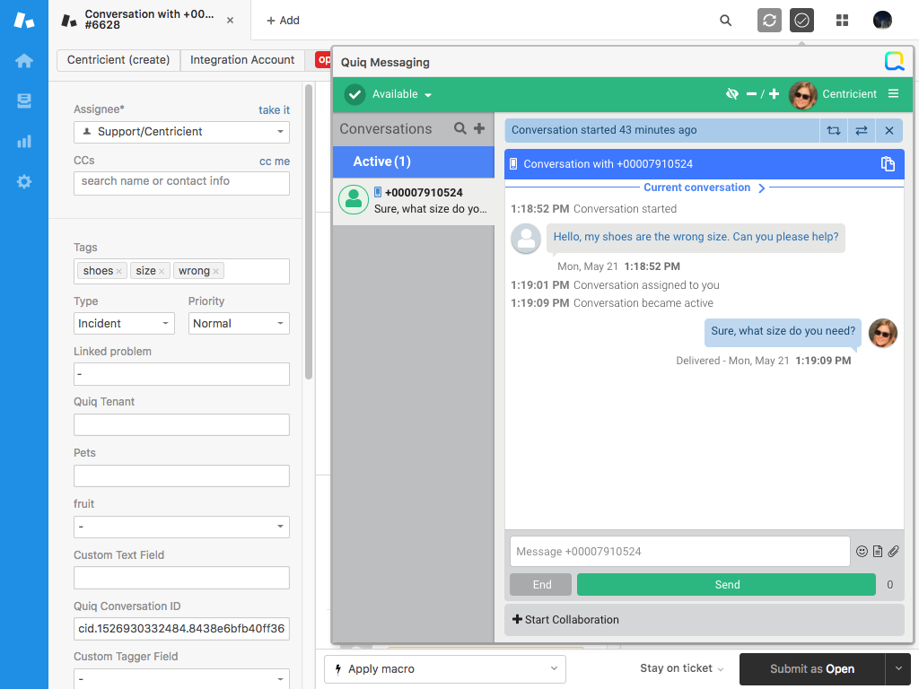919x689 pixels.
Task: Toggle the hidden-eye visibility icon in Quiq header
Action: [x=731, y=94]
